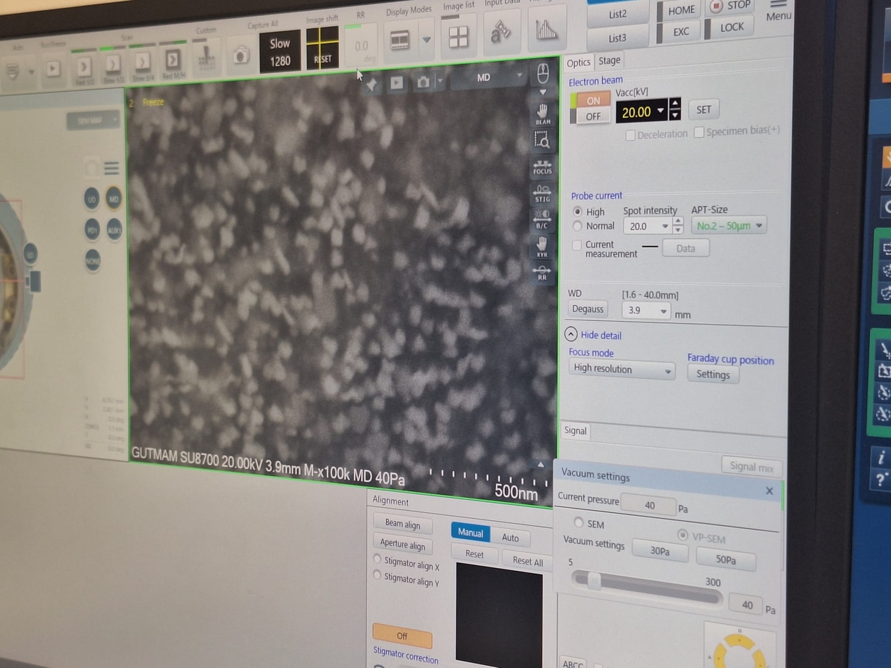Click the Run/Freeze play button
Screen dimensions: 891x668
click(54, 69)
